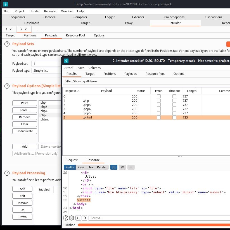Open response viewer hamburger menu
Image resolution: width=230 pixels, height=230 pixels.
(131, 167)
